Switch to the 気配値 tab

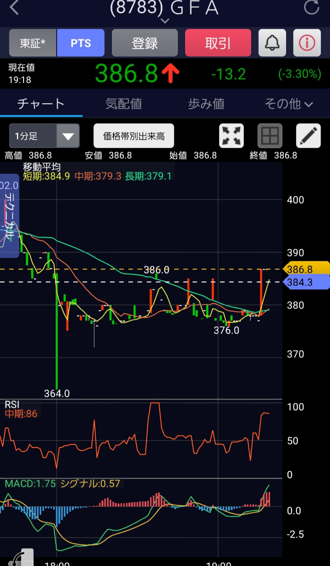pyautogui.click(x=124, y=104)
